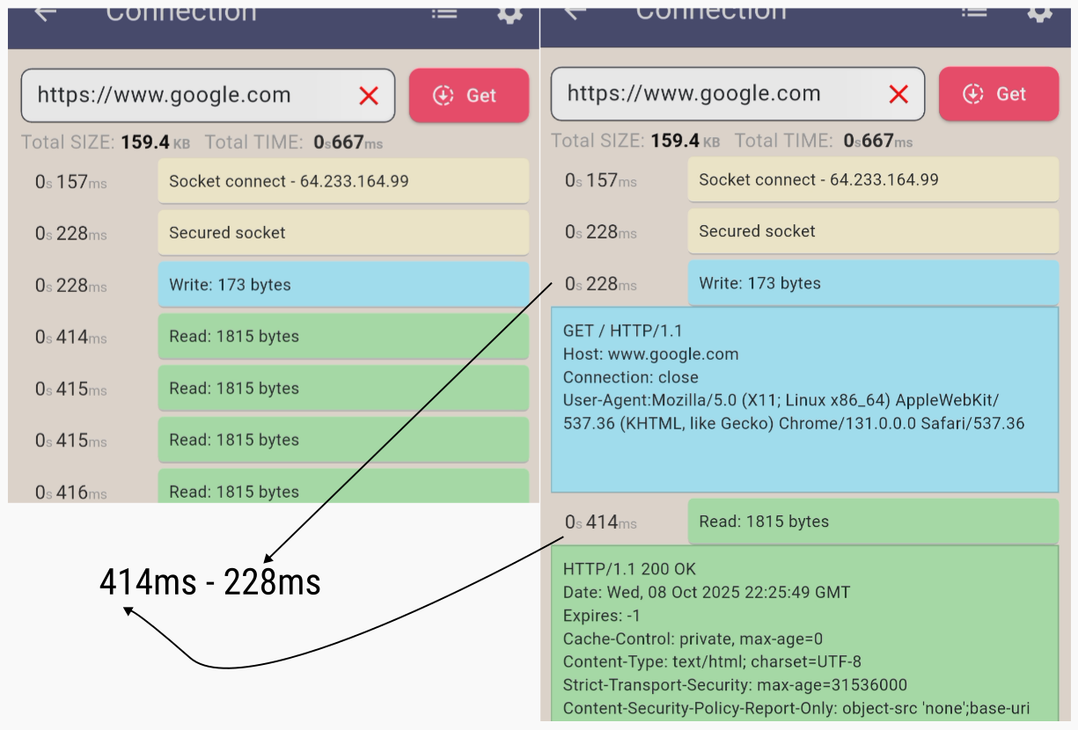Open settings gear in the left panel
The image size is (1078, 730).
click(510, 13)
